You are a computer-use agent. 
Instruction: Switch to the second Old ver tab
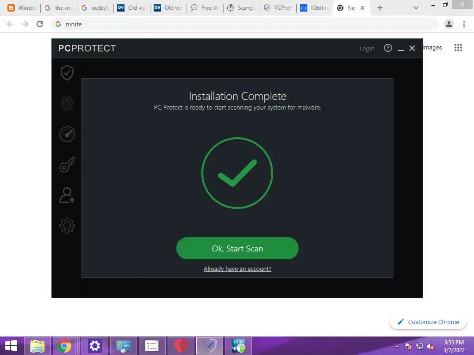(x=168, y=8)
